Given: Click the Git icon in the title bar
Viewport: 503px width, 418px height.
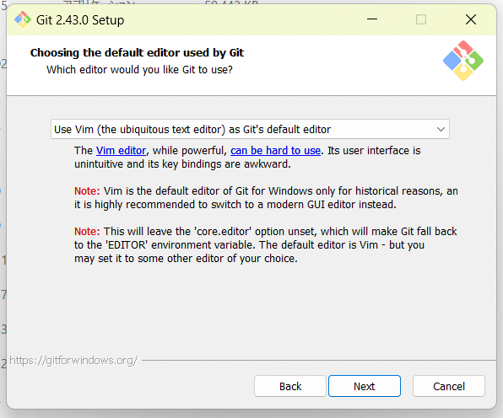Looking at the screenshot, I should [x=23, y=19].
